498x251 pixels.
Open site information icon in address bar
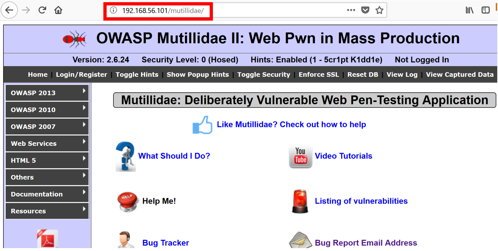pos(114,10)
